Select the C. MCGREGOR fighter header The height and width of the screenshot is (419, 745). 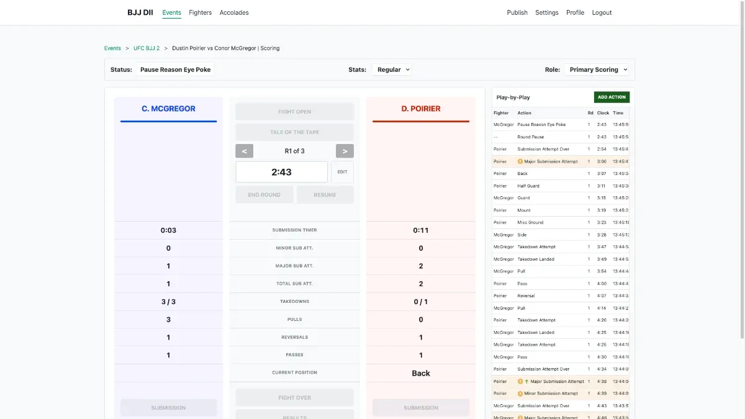(x=168, y=109)
